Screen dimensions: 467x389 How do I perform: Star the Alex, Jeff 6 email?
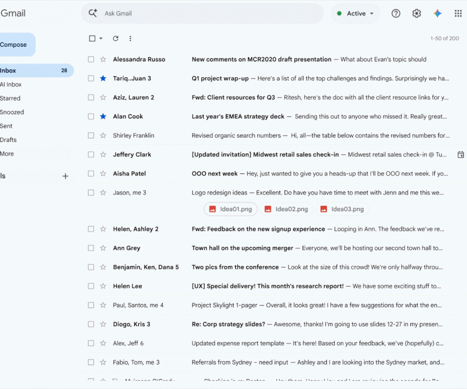point(103,343)
